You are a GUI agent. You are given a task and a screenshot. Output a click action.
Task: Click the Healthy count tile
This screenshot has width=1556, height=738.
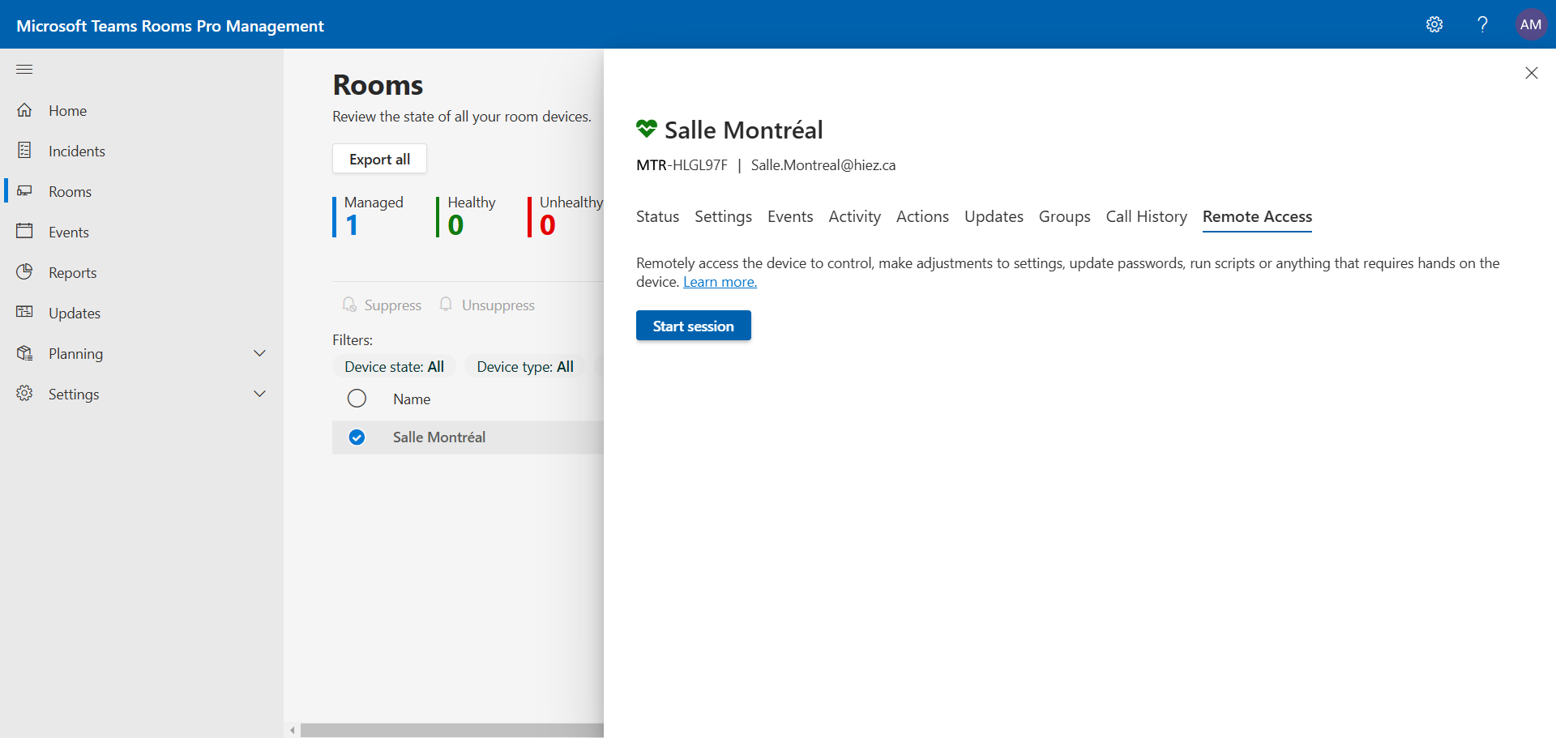[467, 216]
